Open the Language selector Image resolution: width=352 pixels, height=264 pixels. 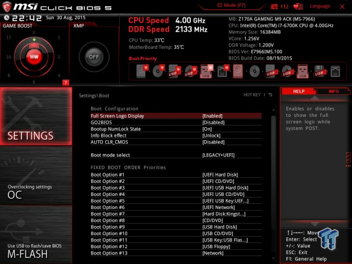pos(320,6)
